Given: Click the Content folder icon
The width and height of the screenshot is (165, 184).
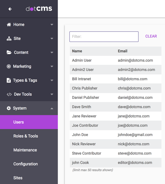Looking at the screenshot, I should click(9, 52).
